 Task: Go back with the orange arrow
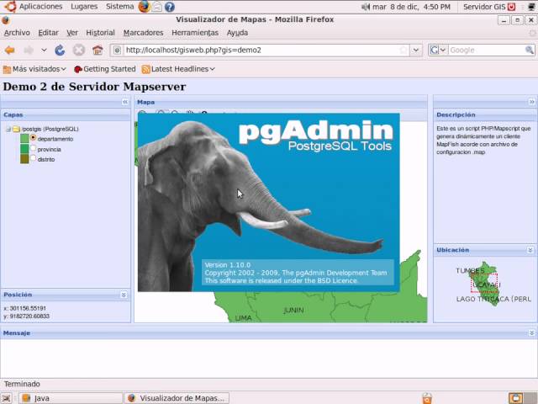(x=10, y=50)
